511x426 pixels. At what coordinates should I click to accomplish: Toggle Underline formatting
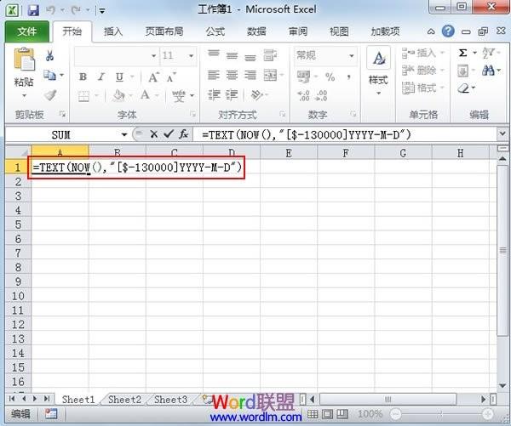tap(119, 77)
